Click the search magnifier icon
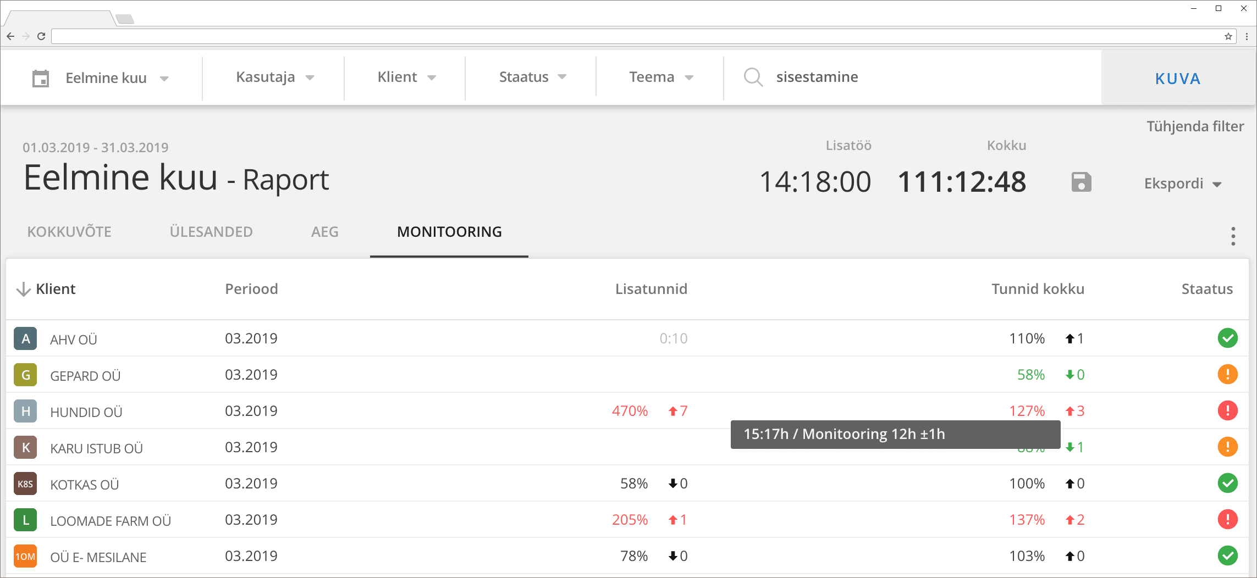1257x578 pixels. click(753, 77)
